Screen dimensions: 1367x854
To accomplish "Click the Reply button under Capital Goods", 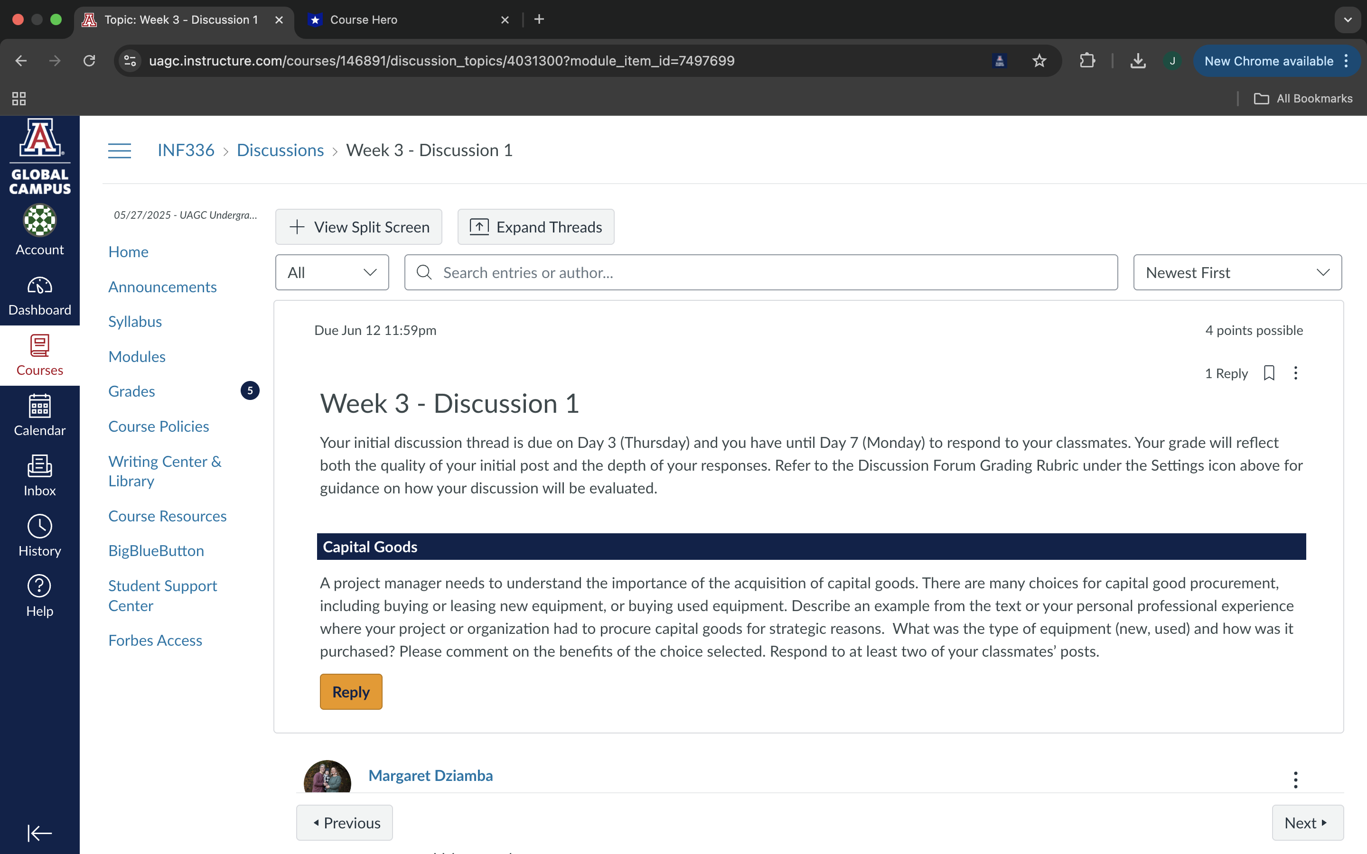I will tap(350, 691).
